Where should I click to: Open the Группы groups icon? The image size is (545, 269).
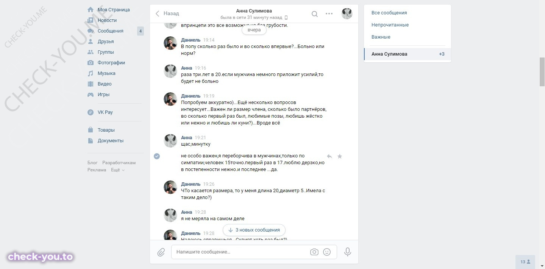pos(91,52)
